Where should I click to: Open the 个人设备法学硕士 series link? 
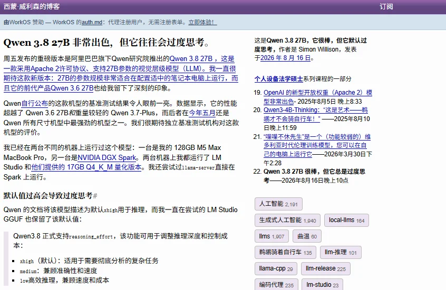tap(279, 79)
